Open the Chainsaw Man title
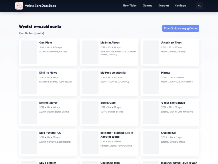 pyautogui.click(x=110, y=163)
